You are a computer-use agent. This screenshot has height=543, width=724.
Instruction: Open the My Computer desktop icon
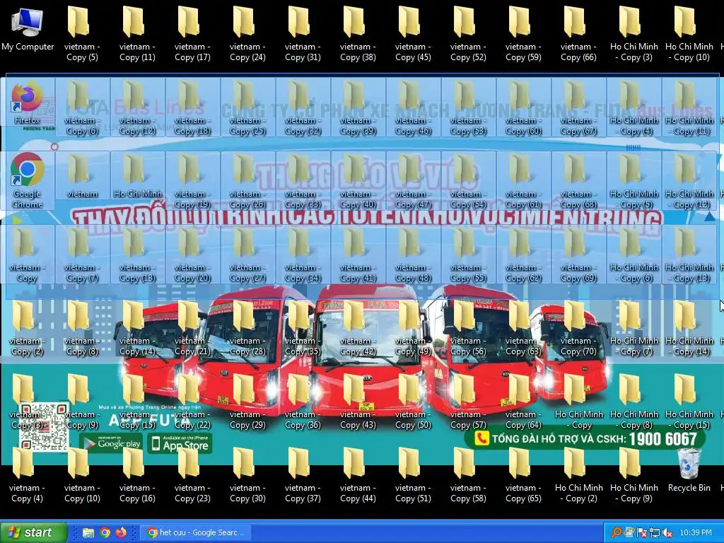[x=28, y=28]
